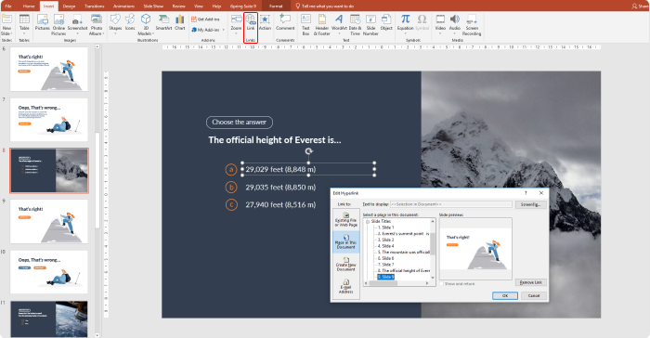The width and height of the screenshot is (650, 338).
Task: Click answer b 29,035 feet text
Action: [x=280, y=188]
